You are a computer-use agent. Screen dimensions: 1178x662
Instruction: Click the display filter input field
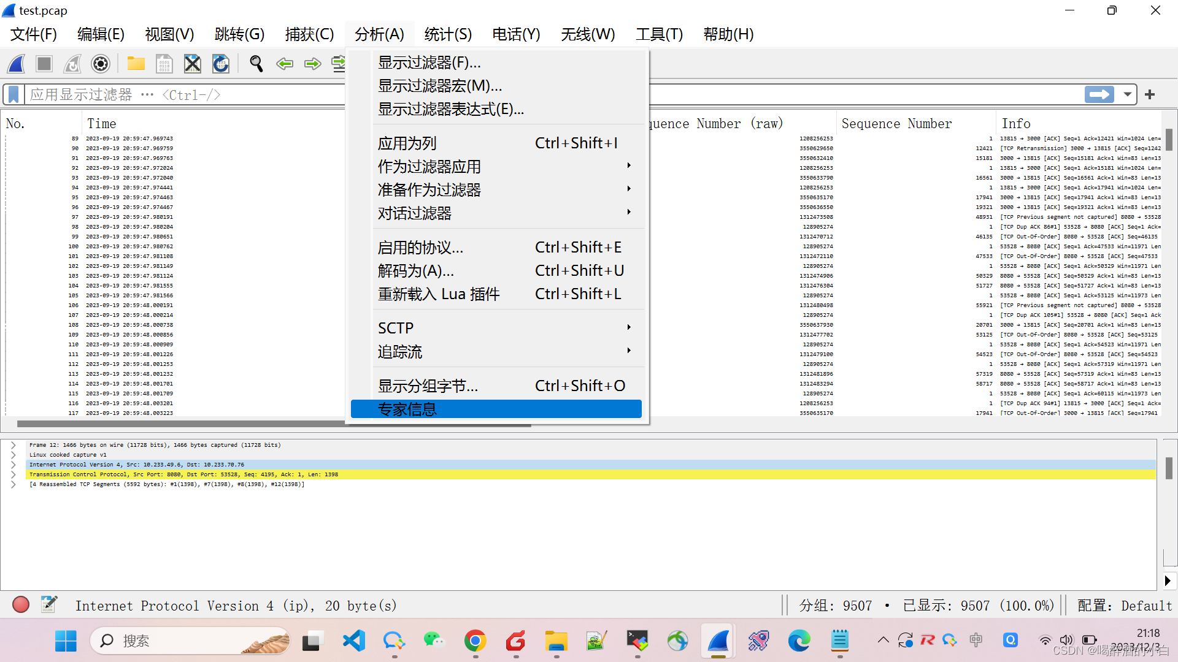coord(184,94)
